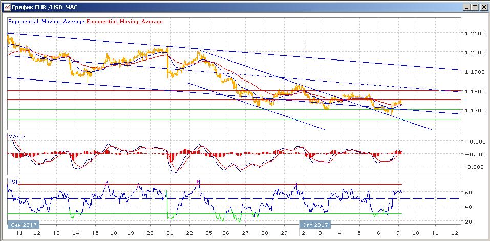
Task: Click date label 18 on time axis
Action: tap(114, 233)
